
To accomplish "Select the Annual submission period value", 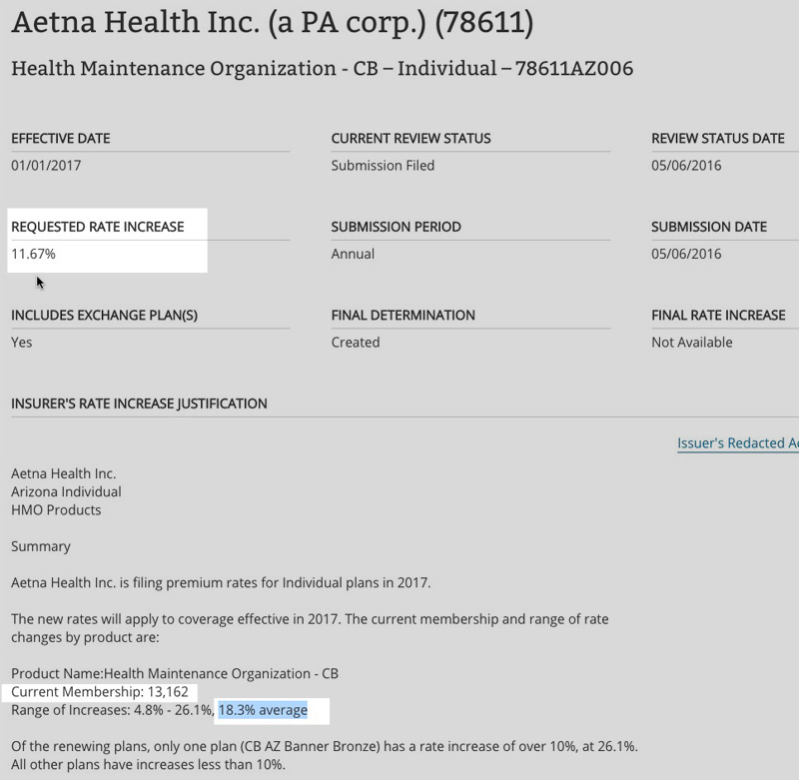I will (x=353, y=254).
